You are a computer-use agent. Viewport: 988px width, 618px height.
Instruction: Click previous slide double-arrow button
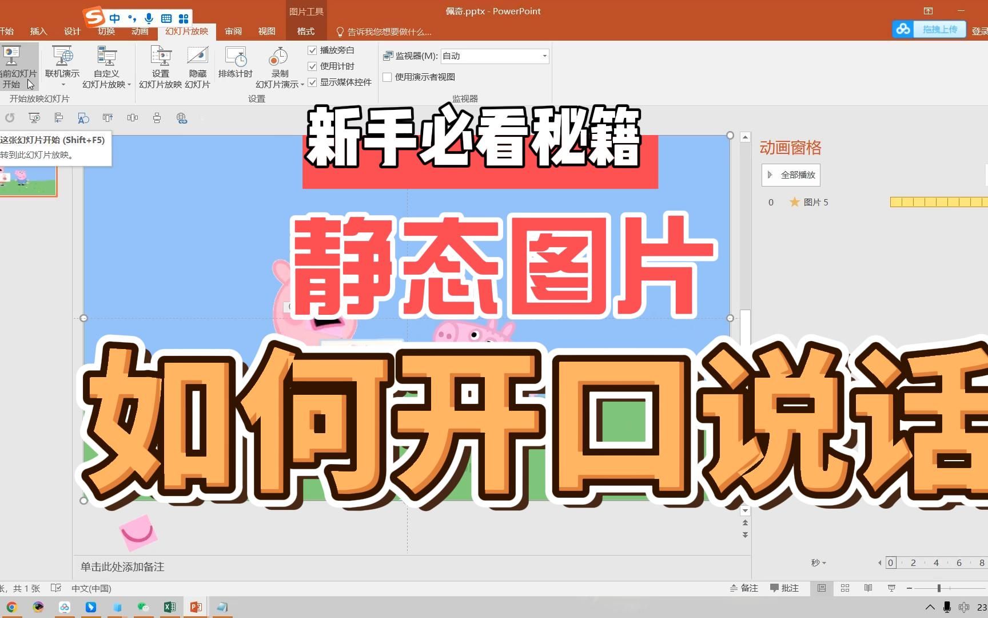745,523
